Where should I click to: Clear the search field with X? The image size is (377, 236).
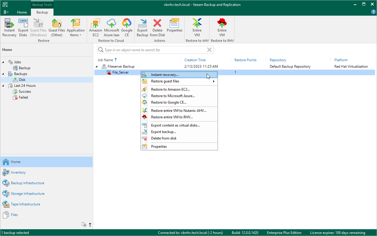pos(209,50)
